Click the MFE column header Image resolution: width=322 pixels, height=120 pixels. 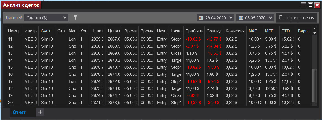(271, 31)
